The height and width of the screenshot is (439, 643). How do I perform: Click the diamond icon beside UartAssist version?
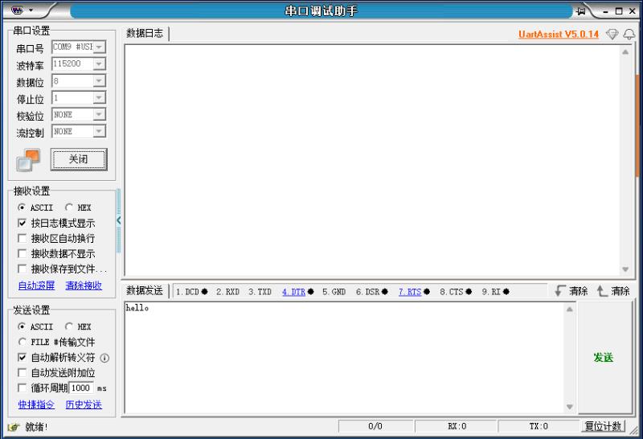(612, 35)
